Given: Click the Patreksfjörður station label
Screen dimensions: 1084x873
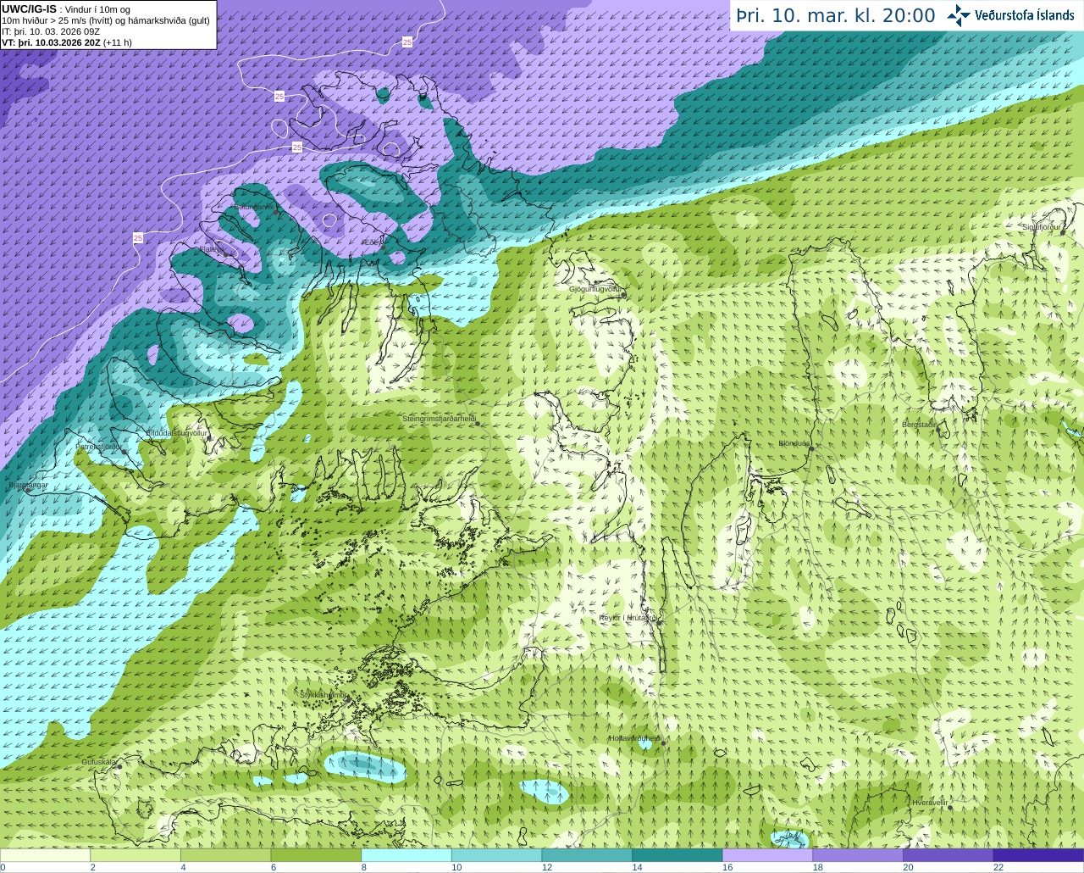Looking at the screenshot, I should tap(98, 446).
